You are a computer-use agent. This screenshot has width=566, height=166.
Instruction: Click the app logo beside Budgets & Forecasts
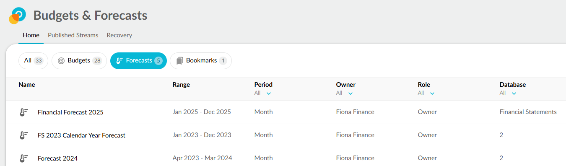[x=17, y=16]
